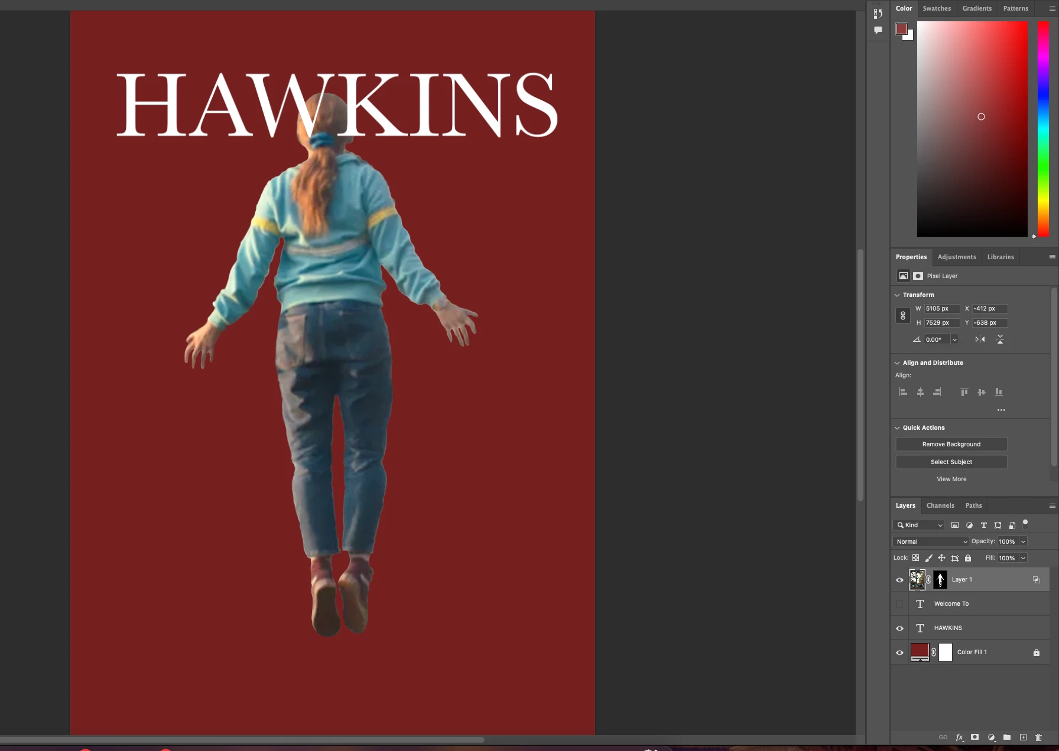This screenshot has height=751, width=1059.
Task: Align horizontal centers
Action: (x=920, y=392)
